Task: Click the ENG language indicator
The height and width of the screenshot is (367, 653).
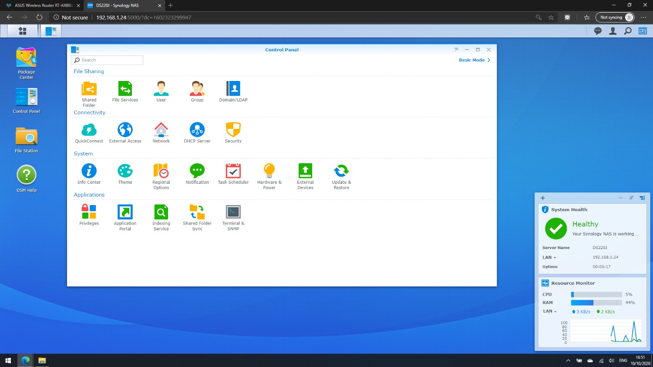Action: pos(623,360)
